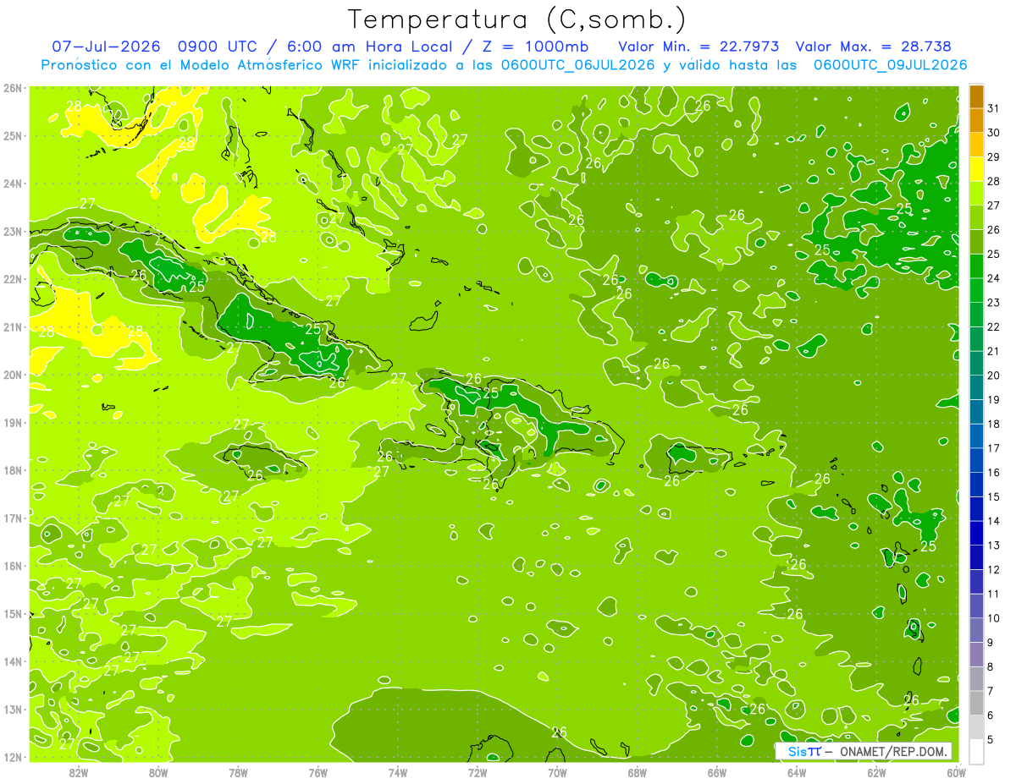This screenshot has height=784, width=1016.
Task: Click the longitude axis label 68W
Action: 637,772
